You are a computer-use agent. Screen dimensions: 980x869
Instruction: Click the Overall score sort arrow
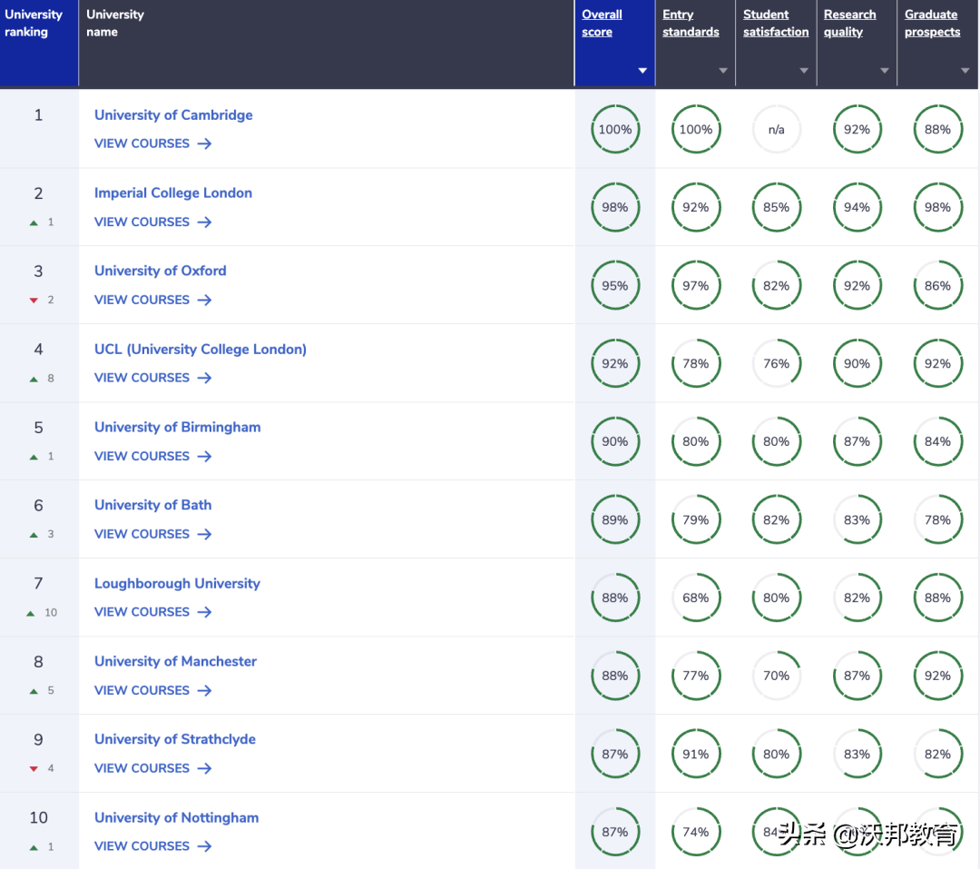[x=642, y=71]
